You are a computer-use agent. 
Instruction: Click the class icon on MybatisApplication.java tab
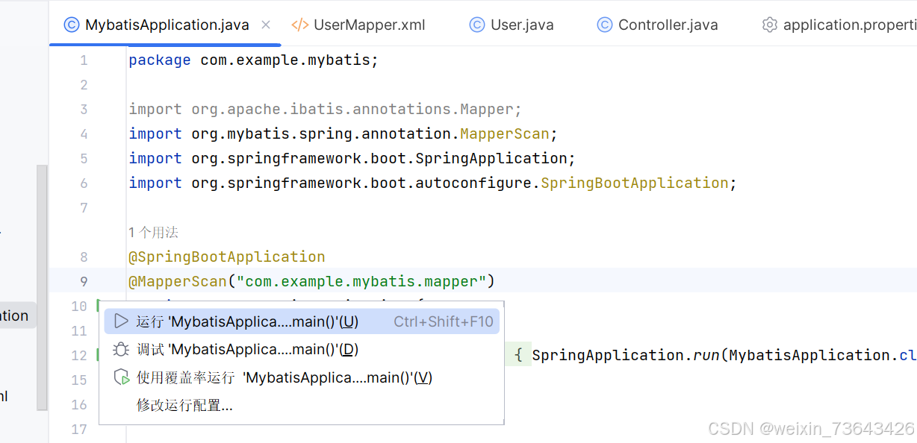pyautogui.click(x=71, y=25)
